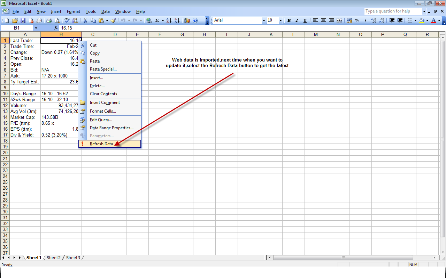
Task: Apply the yellow Fill Color button
Action: tap(422, 21)
